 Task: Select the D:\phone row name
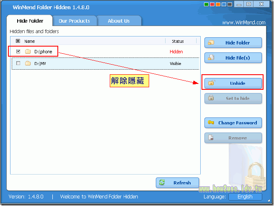tap(43, 52)
